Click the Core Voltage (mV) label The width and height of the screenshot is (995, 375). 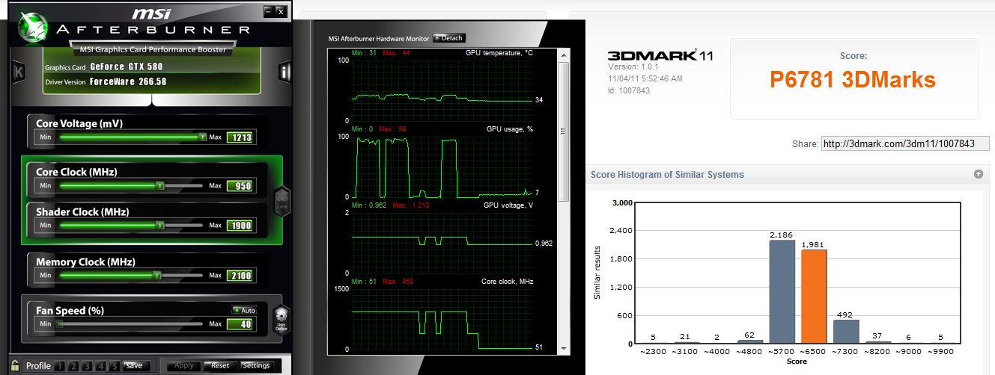79,123
